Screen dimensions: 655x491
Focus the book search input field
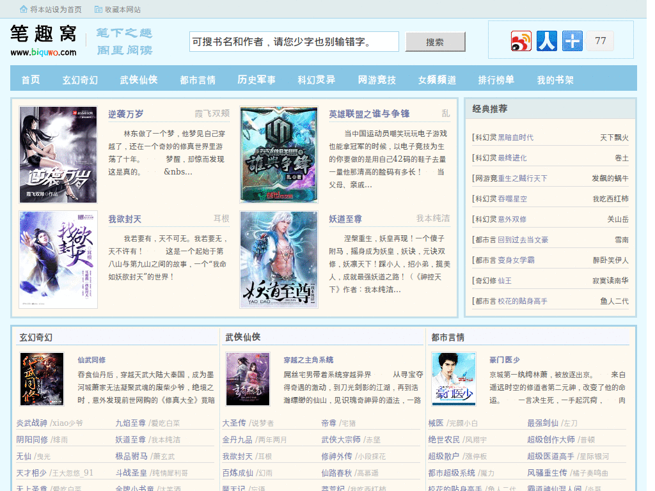coord(294,42)
